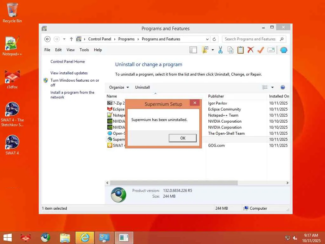This screenshot has width=325, height=244.
Task: Click the Cut scissors toolbar icon
Action: 220,50
